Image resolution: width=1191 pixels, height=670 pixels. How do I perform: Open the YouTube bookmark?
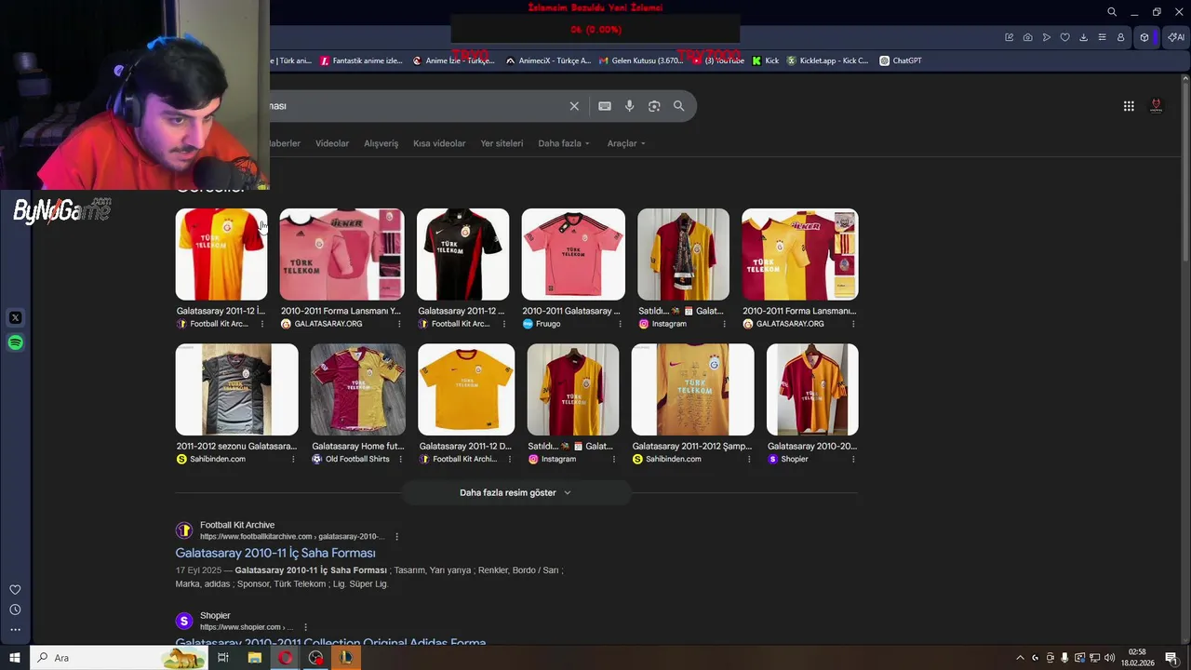point(717,60)
